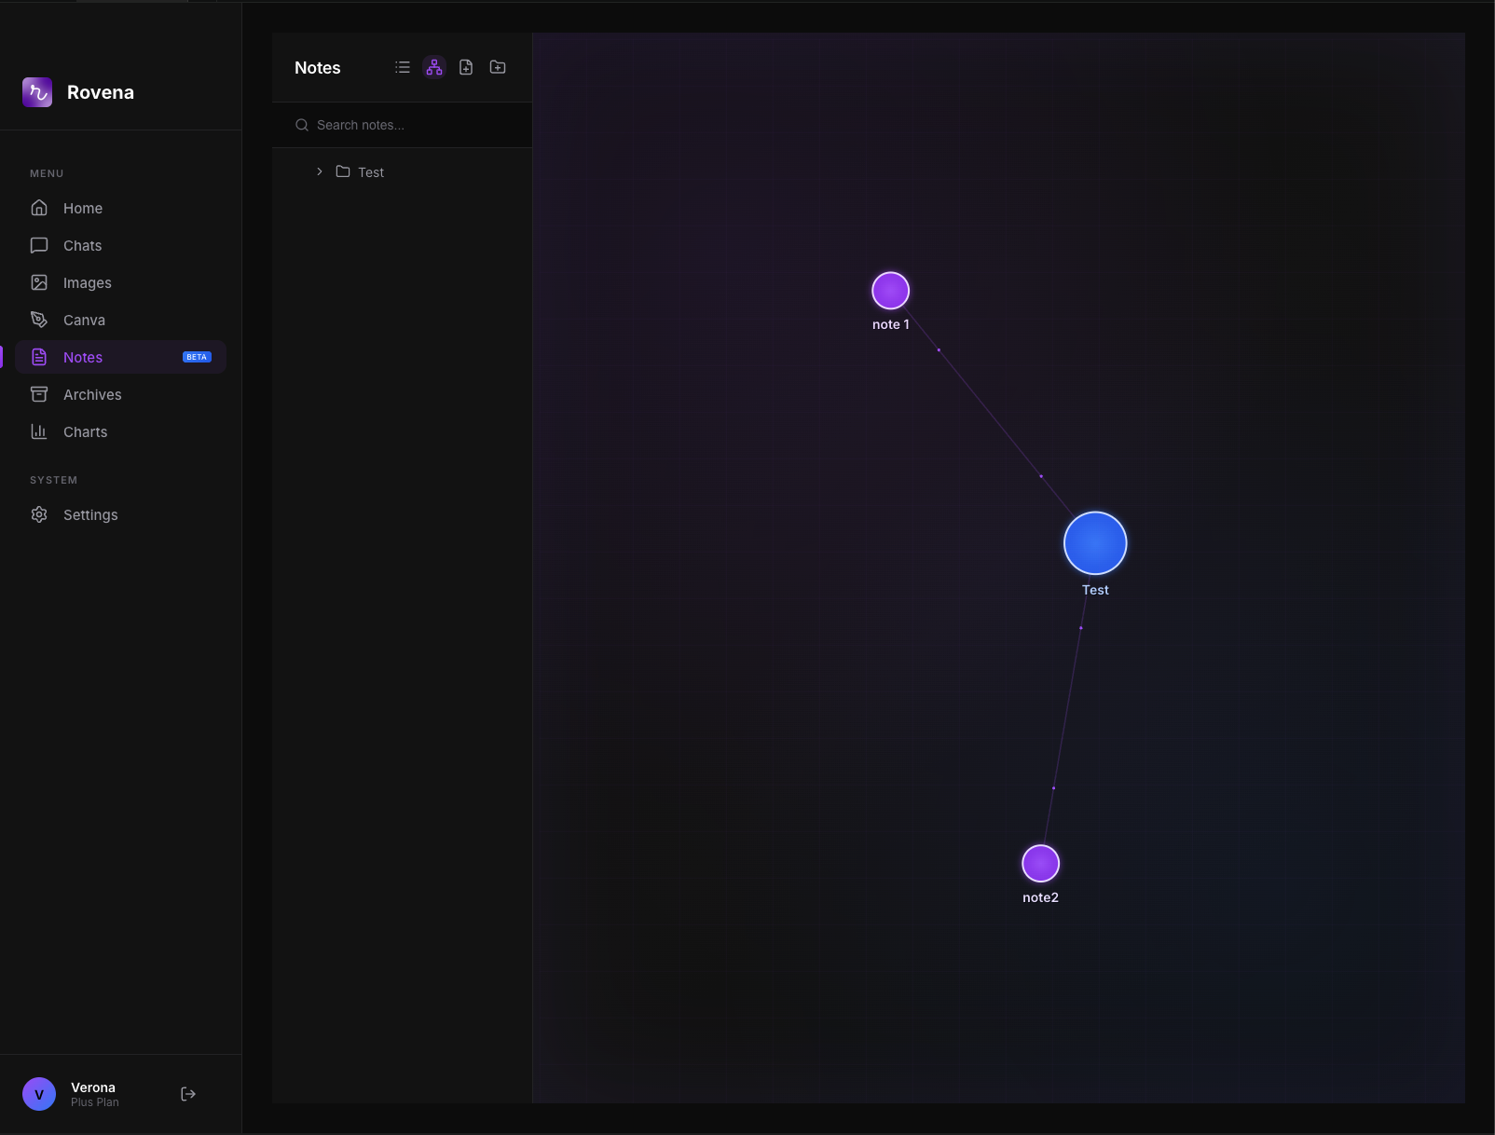Click the search magnifier icon
The image size is (1495, 1135).
[x=302, y=125]
